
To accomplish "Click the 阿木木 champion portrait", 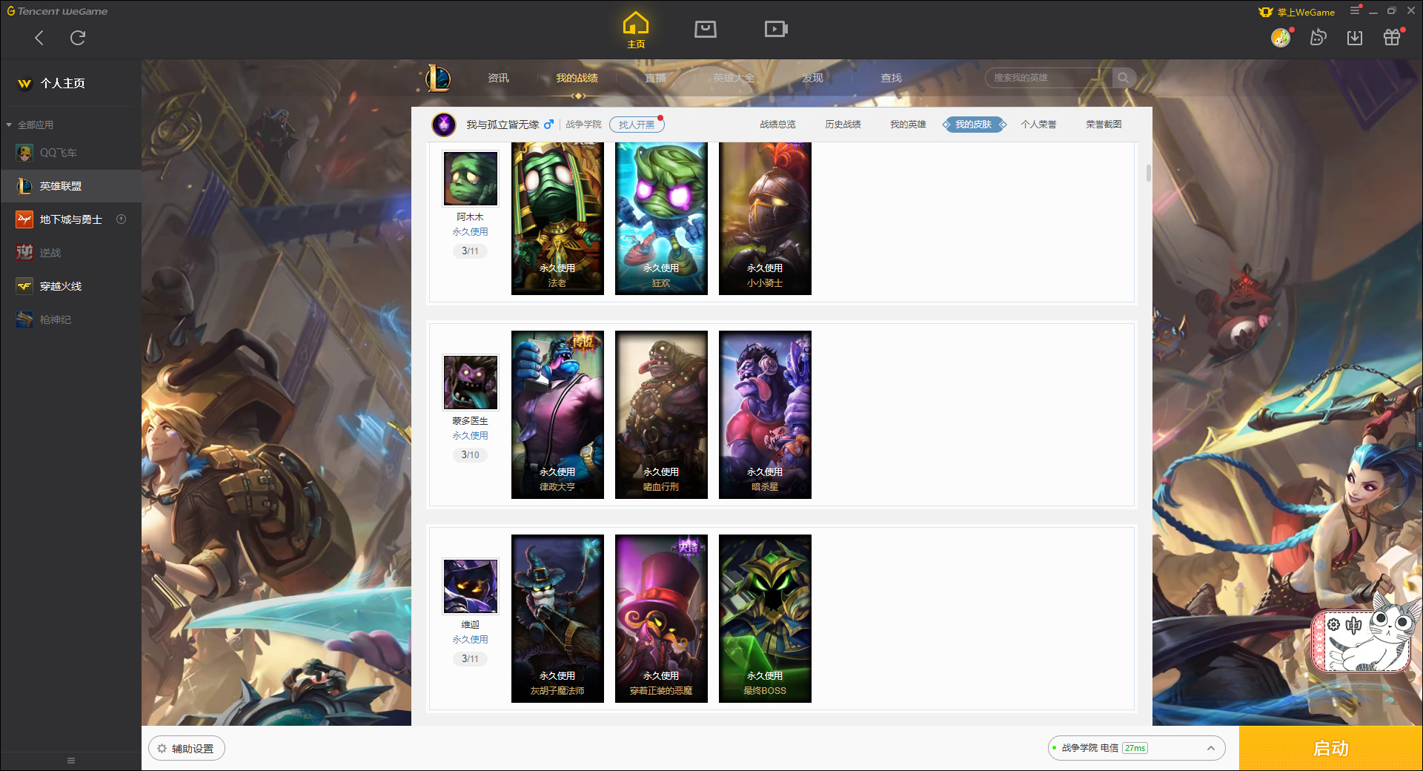I will [471, 178].
